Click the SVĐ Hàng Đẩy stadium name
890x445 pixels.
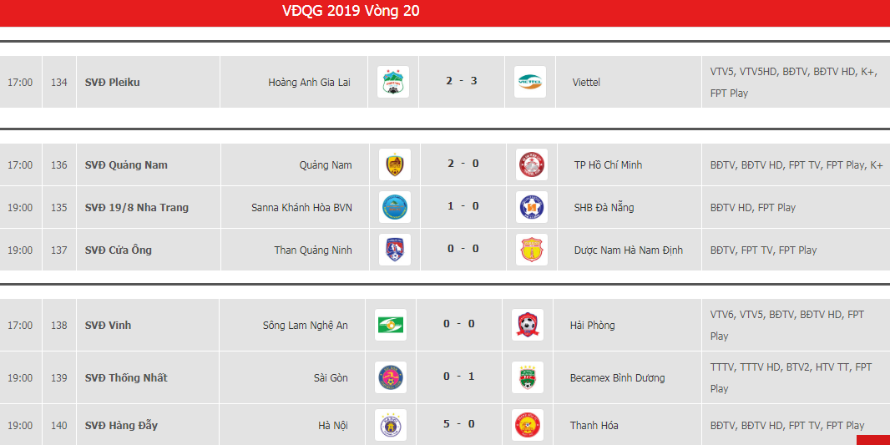coord(121,425)
